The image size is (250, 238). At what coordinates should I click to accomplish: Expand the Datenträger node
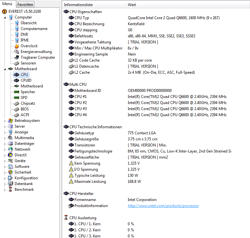[x=5, y=144]
